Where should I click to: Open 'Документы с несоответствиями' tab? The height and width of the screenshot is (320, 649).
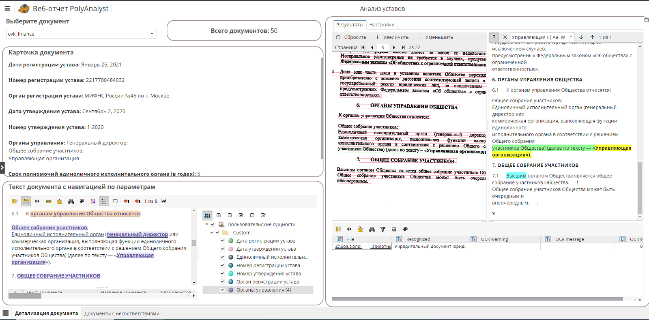[122, 314]
